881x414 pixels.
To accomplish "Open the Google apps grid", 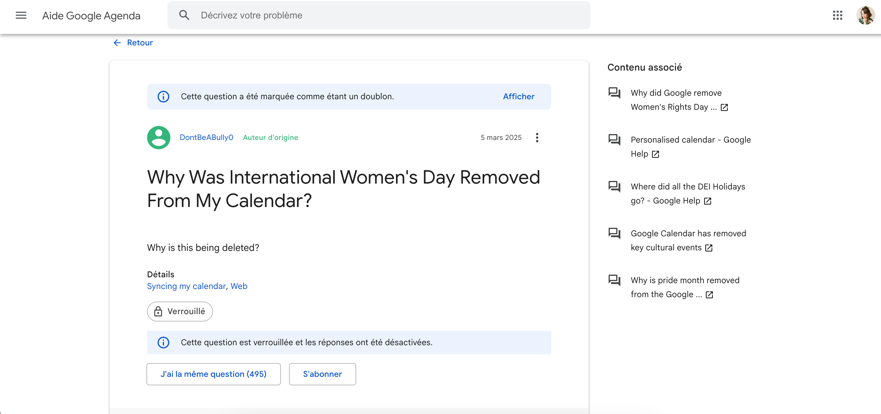I will click(x=837, y=16).
